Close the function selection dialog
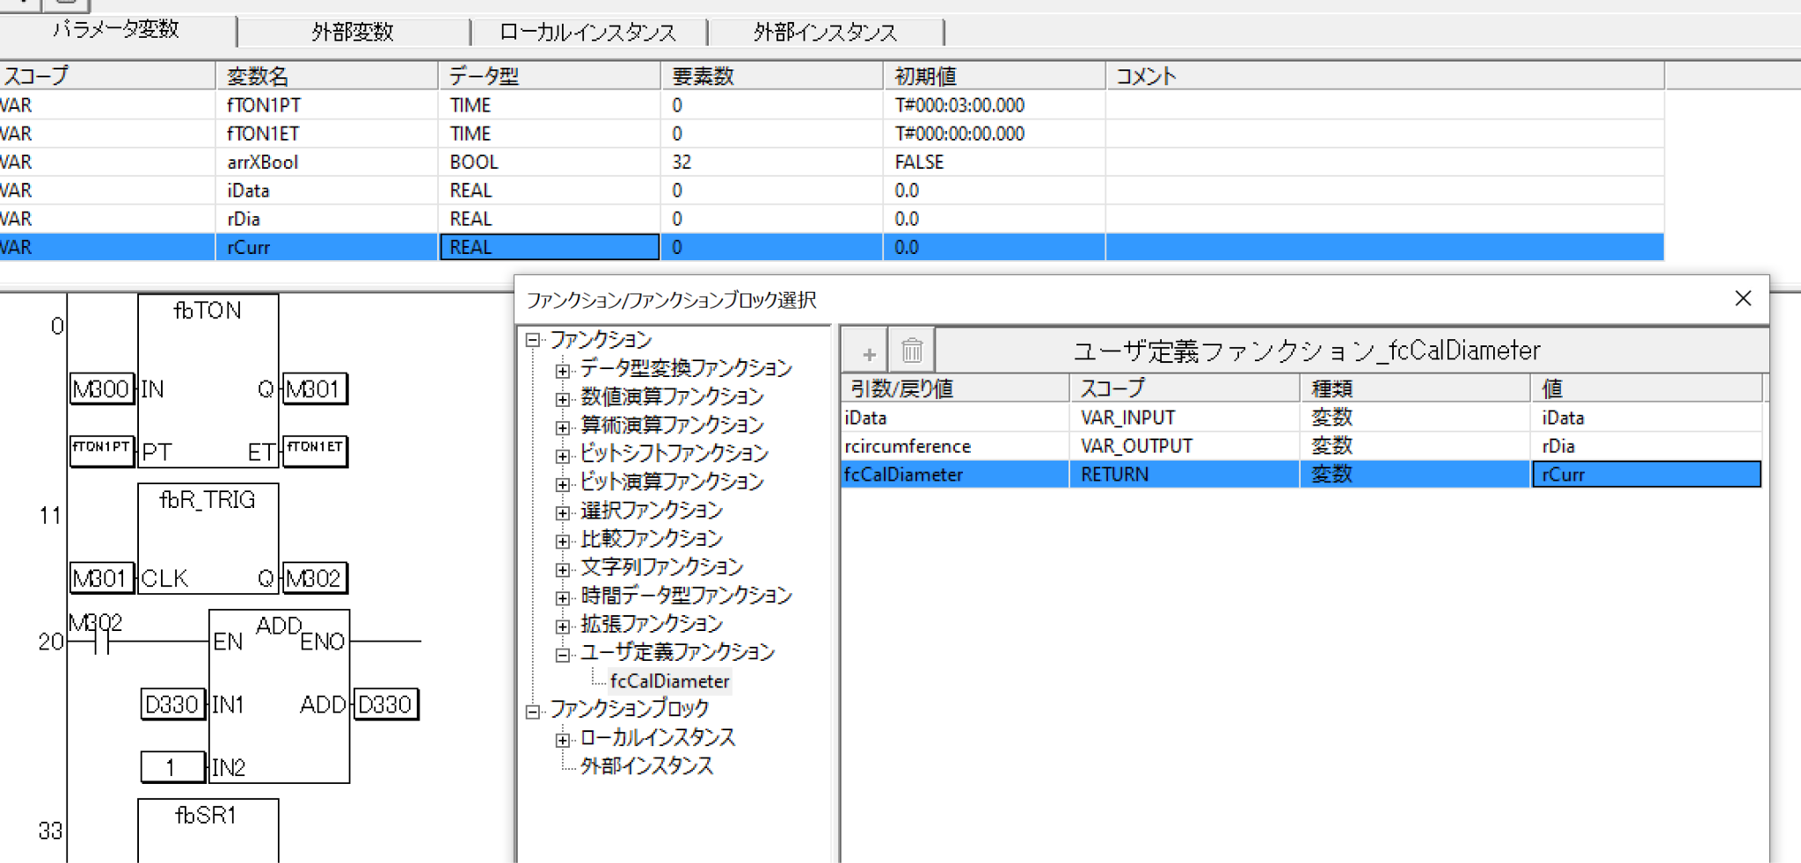 1742,299
